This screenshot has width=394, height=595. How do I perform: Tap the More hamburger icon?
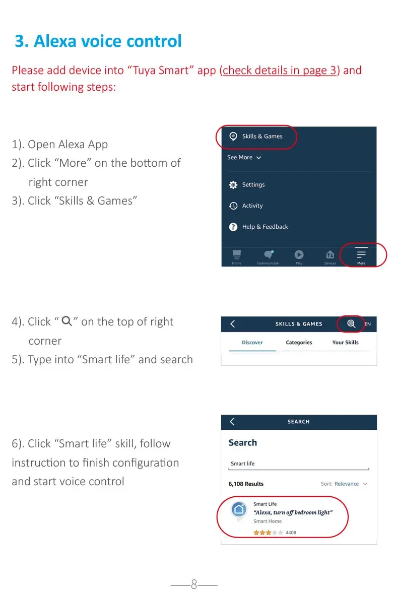[361, 255]
